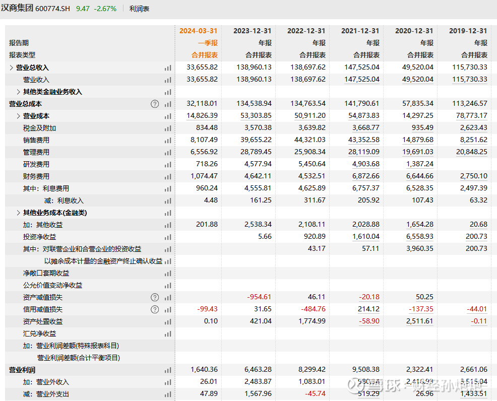This screenshot has width=497, height=401.
Task: Click the help icon next to 资产减值损失
Action: (x=155, y=297)
